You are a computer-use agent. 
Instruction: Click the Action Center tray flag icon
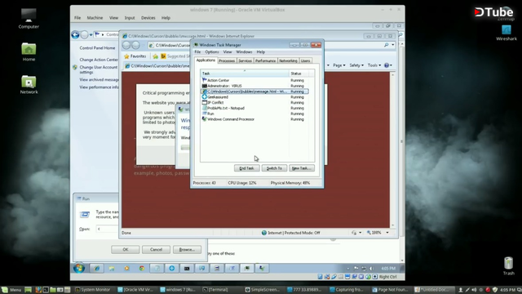[x=356, y=269]
